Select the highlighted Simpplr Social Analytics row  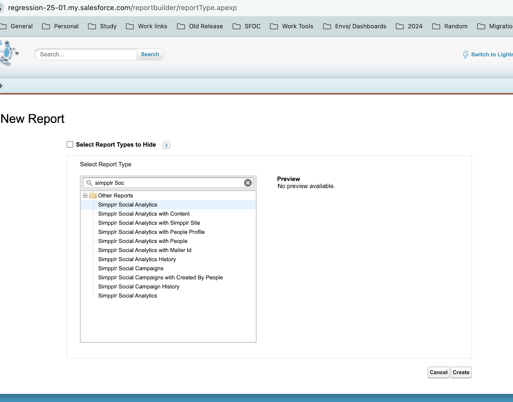click(168, 205)
